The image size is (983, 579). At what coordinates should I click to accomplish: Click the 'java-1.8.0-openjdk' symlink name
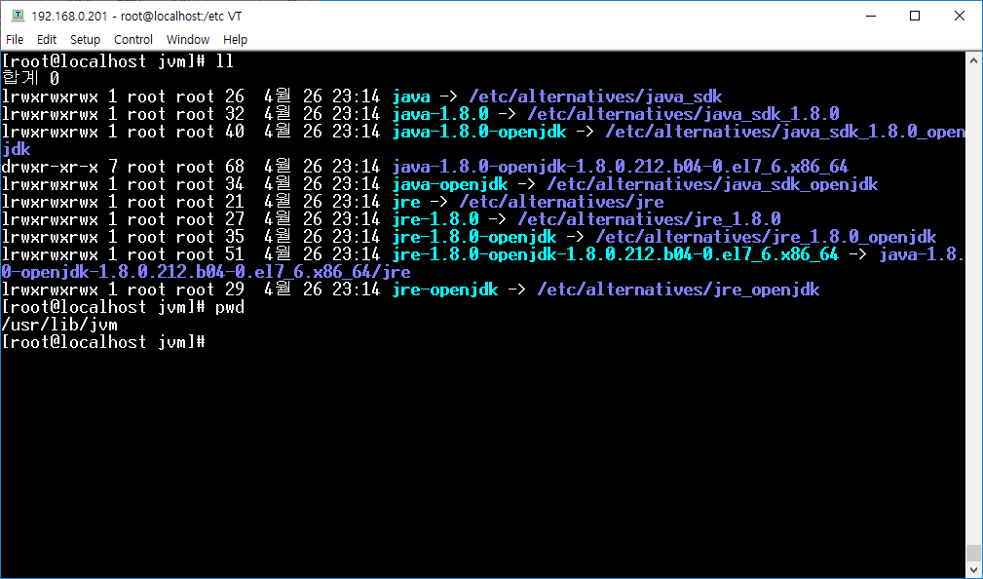pos(479,132)
